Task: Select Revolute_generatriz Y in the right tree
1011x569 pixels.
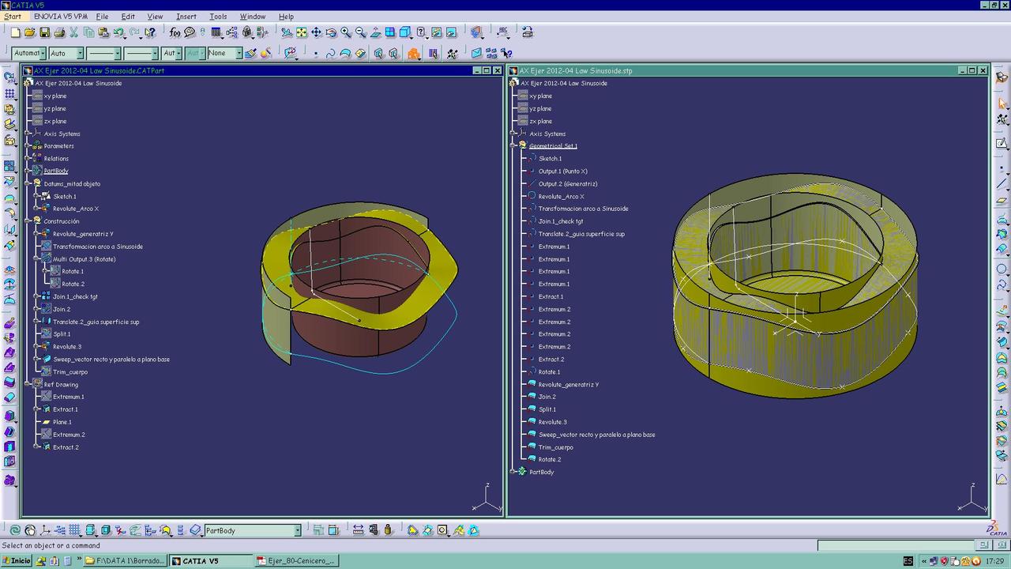Action: click(569, 384)
